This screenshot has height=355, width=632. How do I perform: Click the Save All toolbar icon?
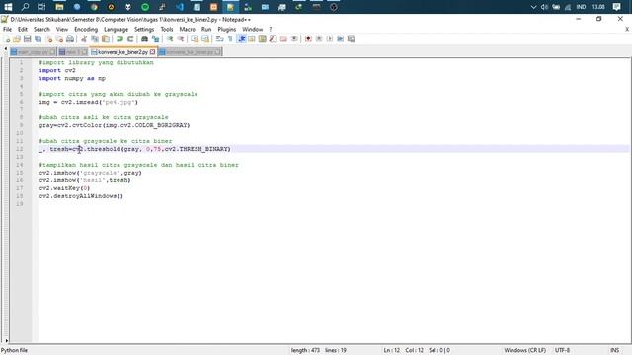point(39,39)
